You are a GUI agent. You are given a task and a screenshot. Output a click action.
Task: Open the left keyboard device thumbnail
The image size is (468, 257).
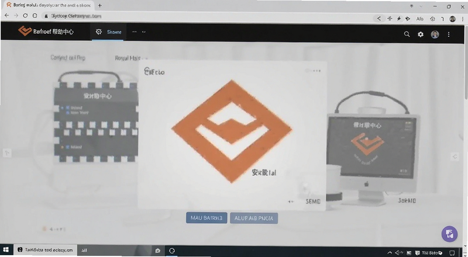click(95, 117)
